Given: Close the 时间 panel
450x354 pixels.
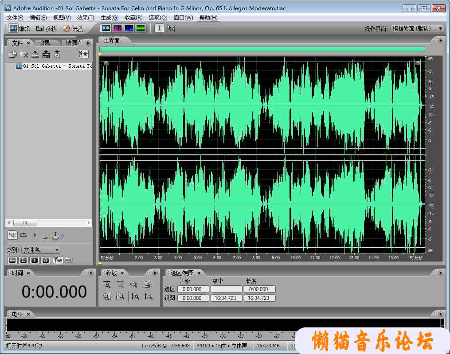Looking at the screenshot, I should 28,273.
